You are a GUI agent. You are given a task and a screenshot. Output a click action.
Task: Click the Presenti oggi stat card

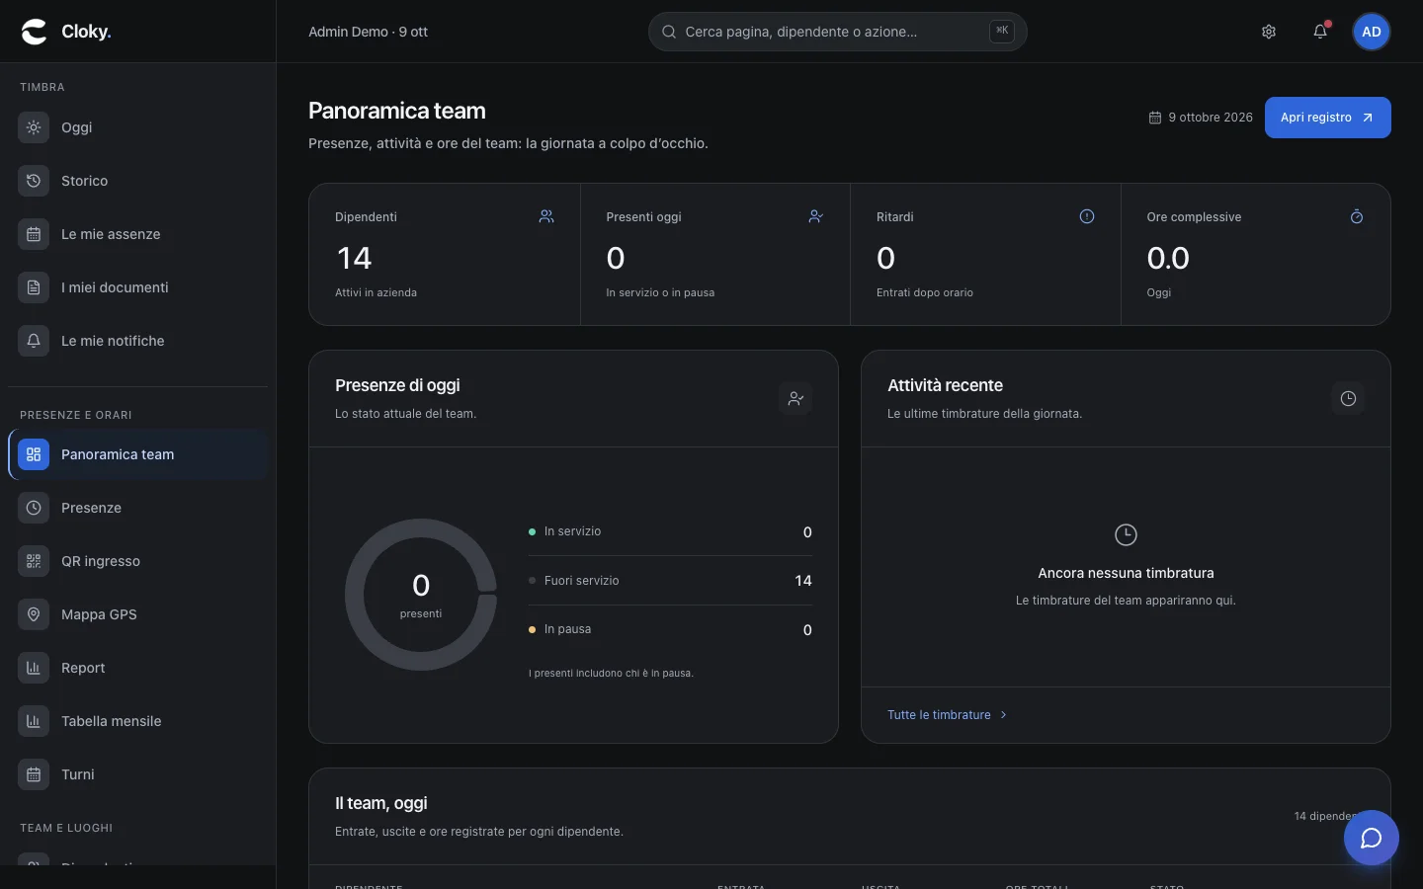point(714,254)
